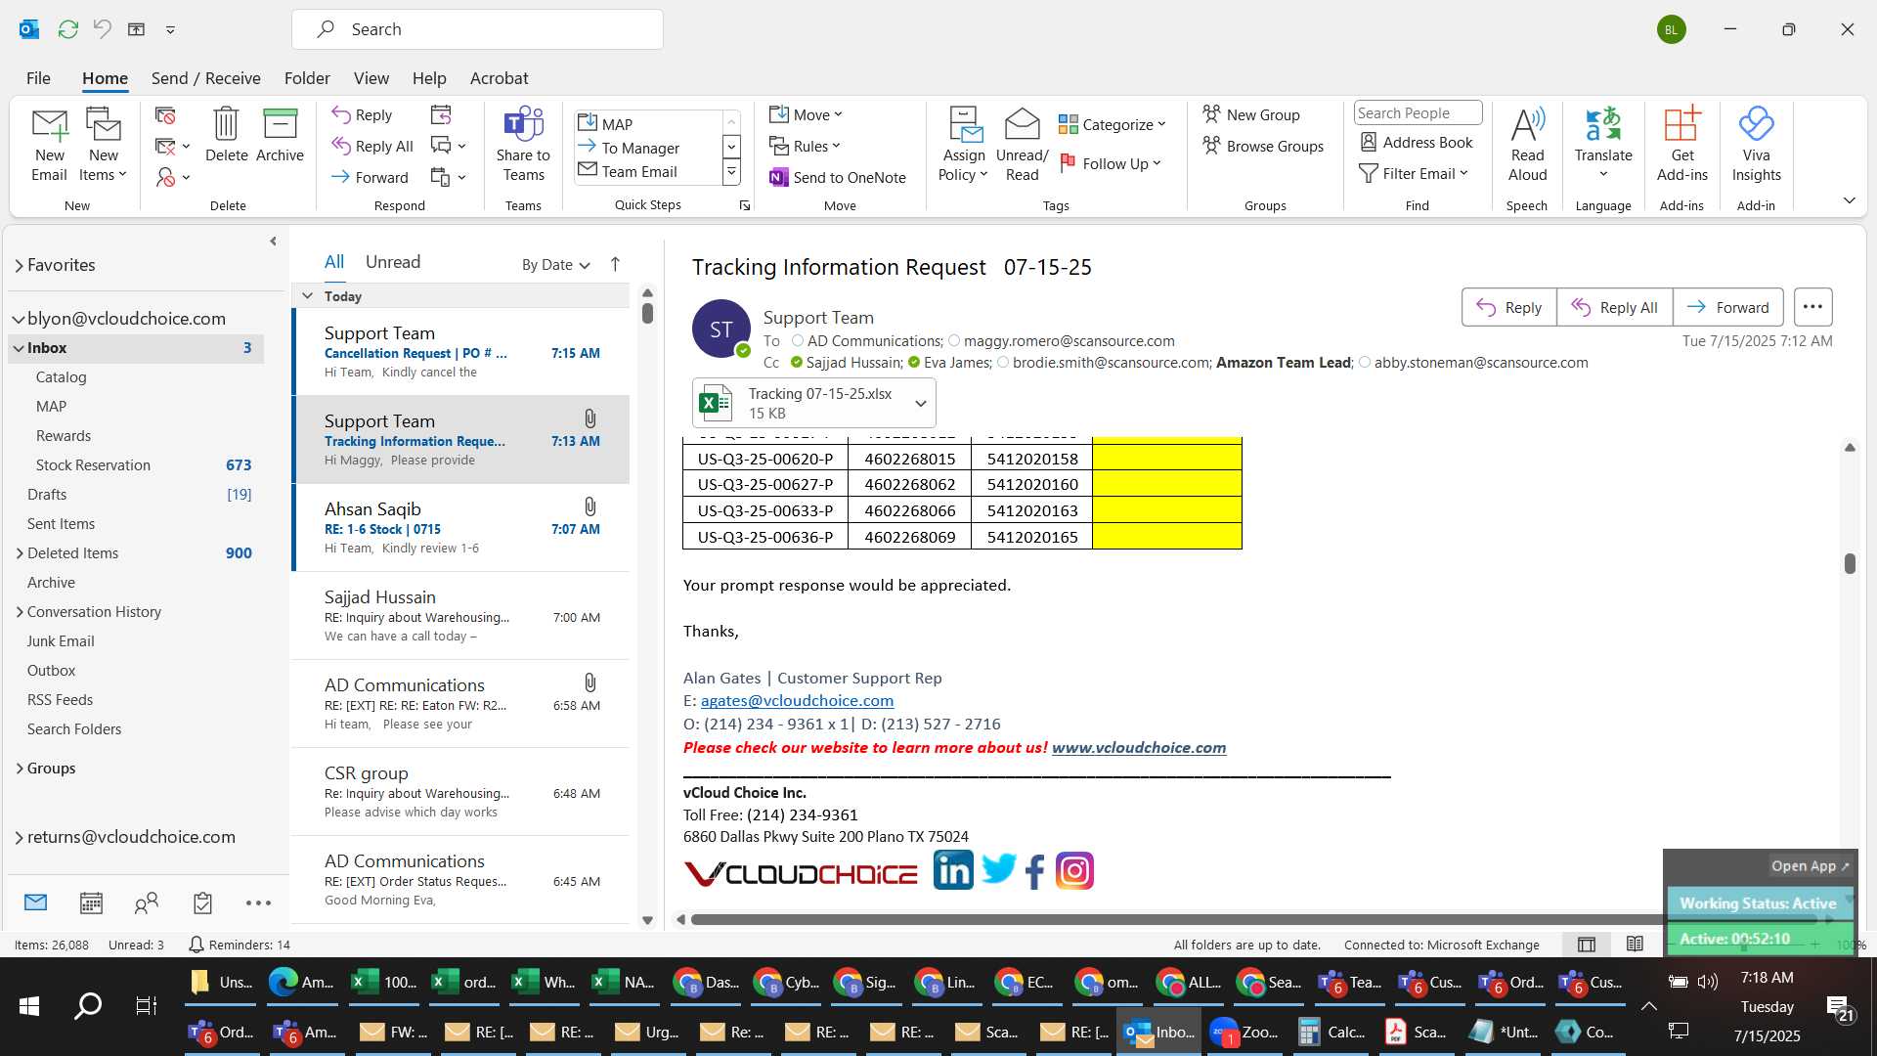
Task: Open the Address Book
Action: [1417, 142]
